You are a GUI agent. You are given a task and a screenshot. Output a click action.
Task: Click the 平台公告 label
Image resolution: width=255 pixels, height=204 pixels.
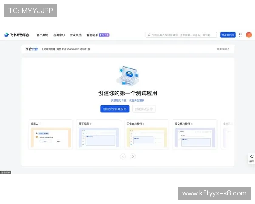pyautogui.click(x=32, y=49)
